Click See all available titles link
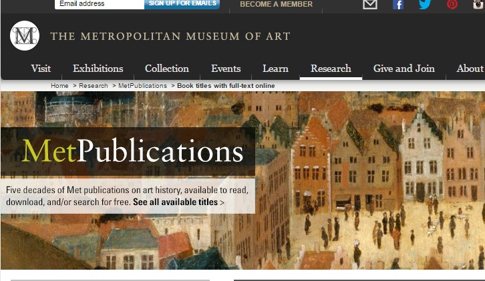This screenshot has width=485, height=281. (x=178, y=202)
